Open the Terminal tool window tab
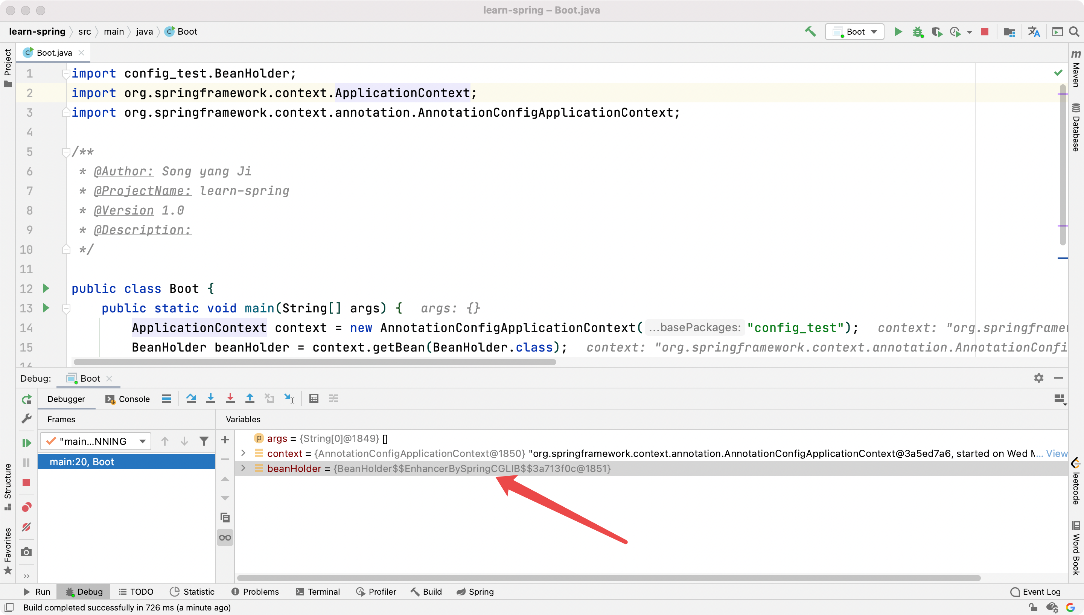Image resolution: width=1084 pixels, height=615 pixels. point(318,592)
